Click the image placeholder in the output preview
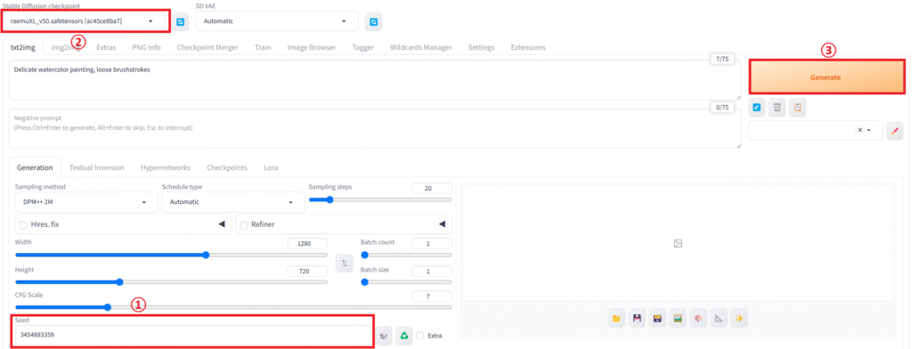The width and height of the screenshot is (912, 349). 678,243
